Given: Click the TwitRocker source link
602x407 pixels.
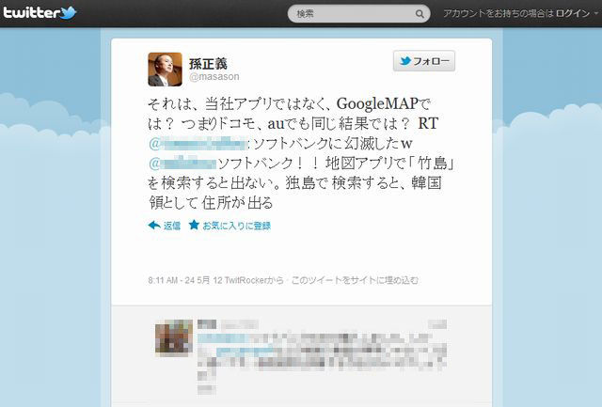Looking at the screenshot, I should [245, 280].
